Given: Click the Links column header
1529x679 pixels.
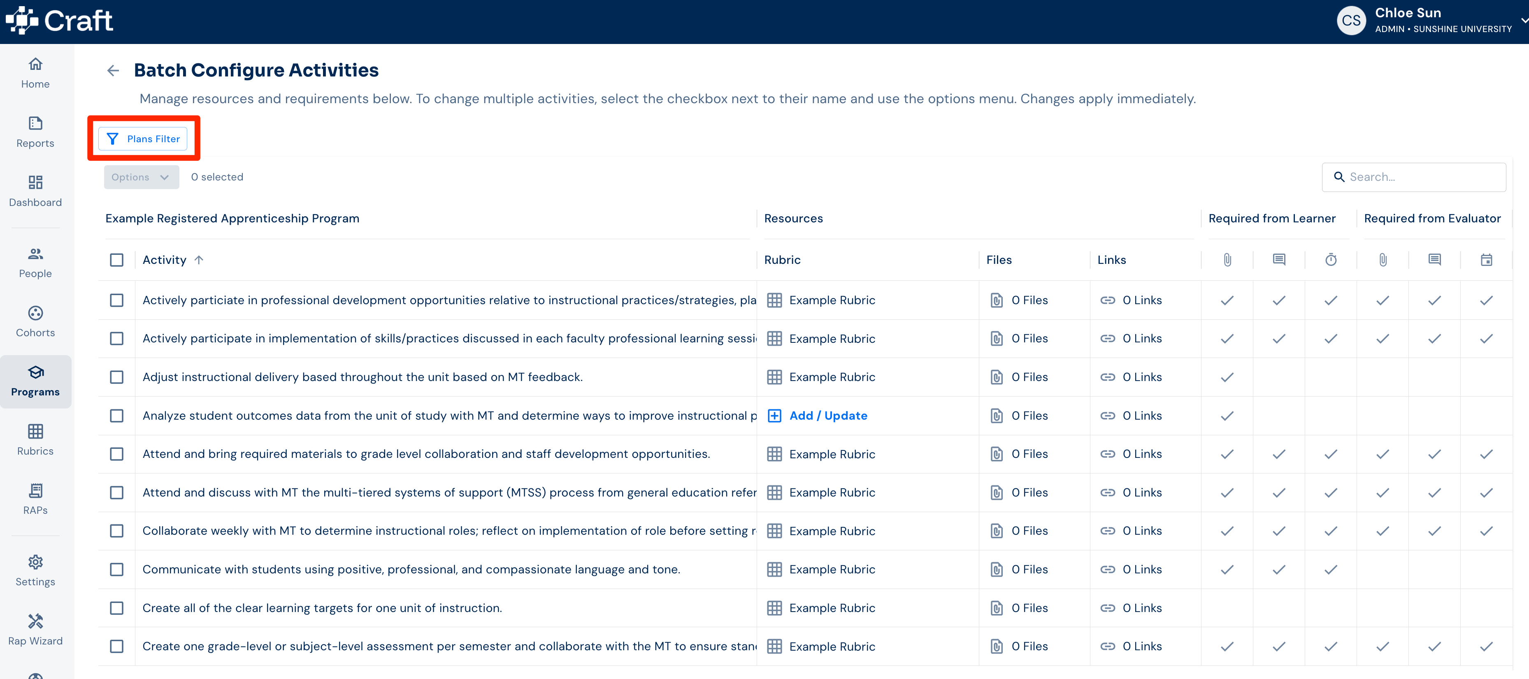Looking at the screenshot, I should point(1111,260).
